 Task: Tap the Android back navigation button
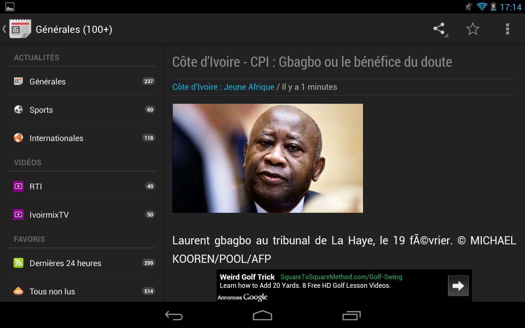point(174,315)
